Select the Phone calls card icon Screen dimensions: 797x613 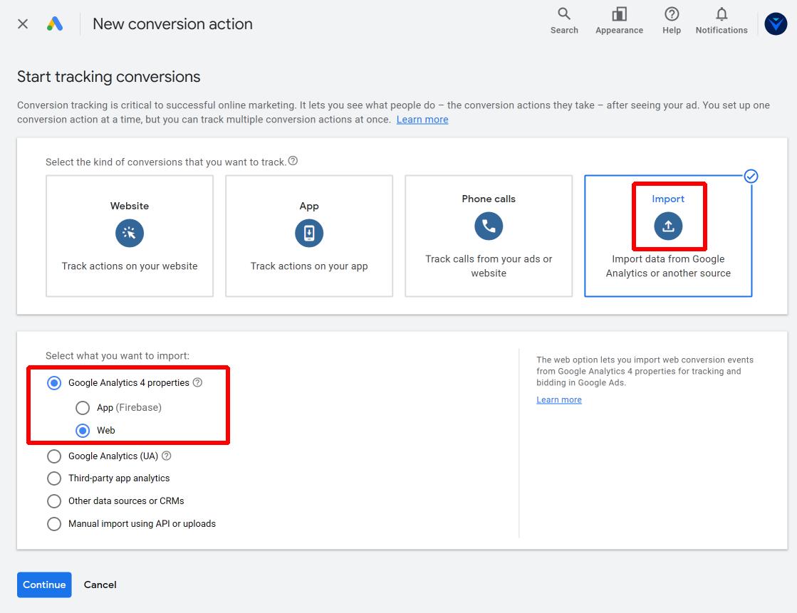(489, 226)
